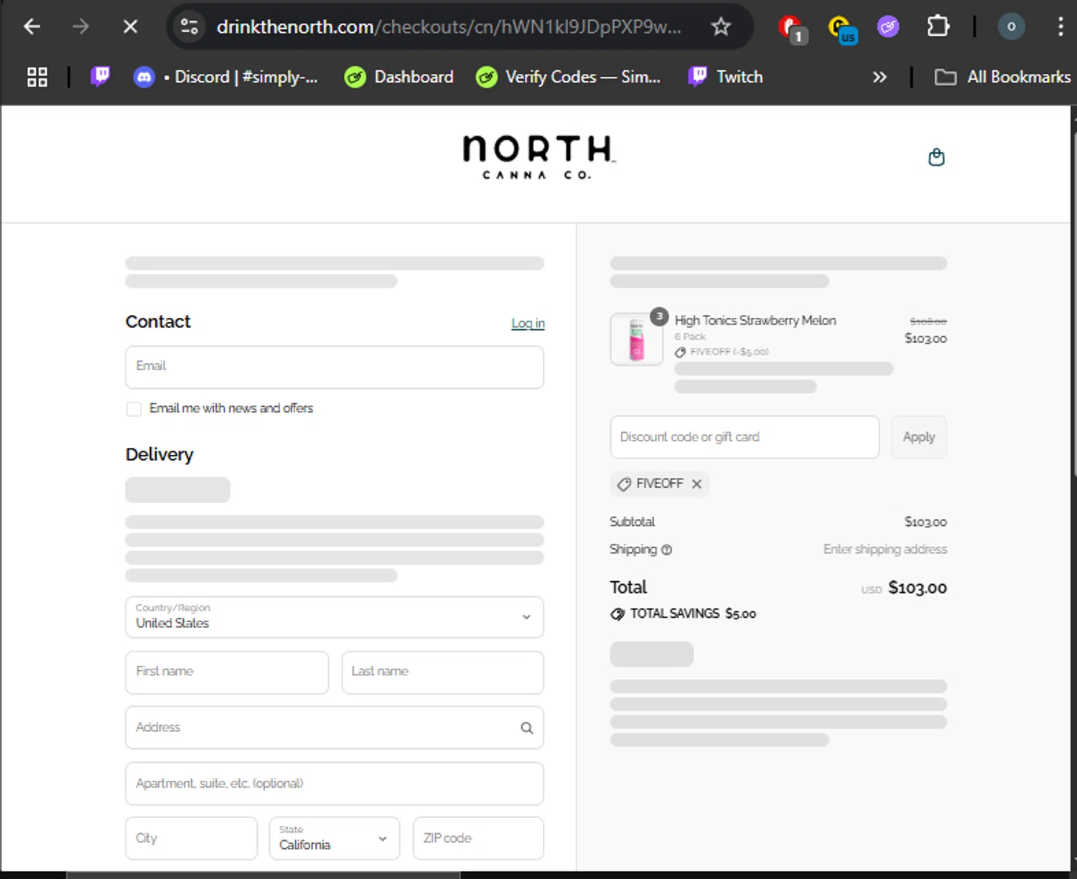Focus the ZIP code field
The image size is (1077, 879).
[478, 838]
